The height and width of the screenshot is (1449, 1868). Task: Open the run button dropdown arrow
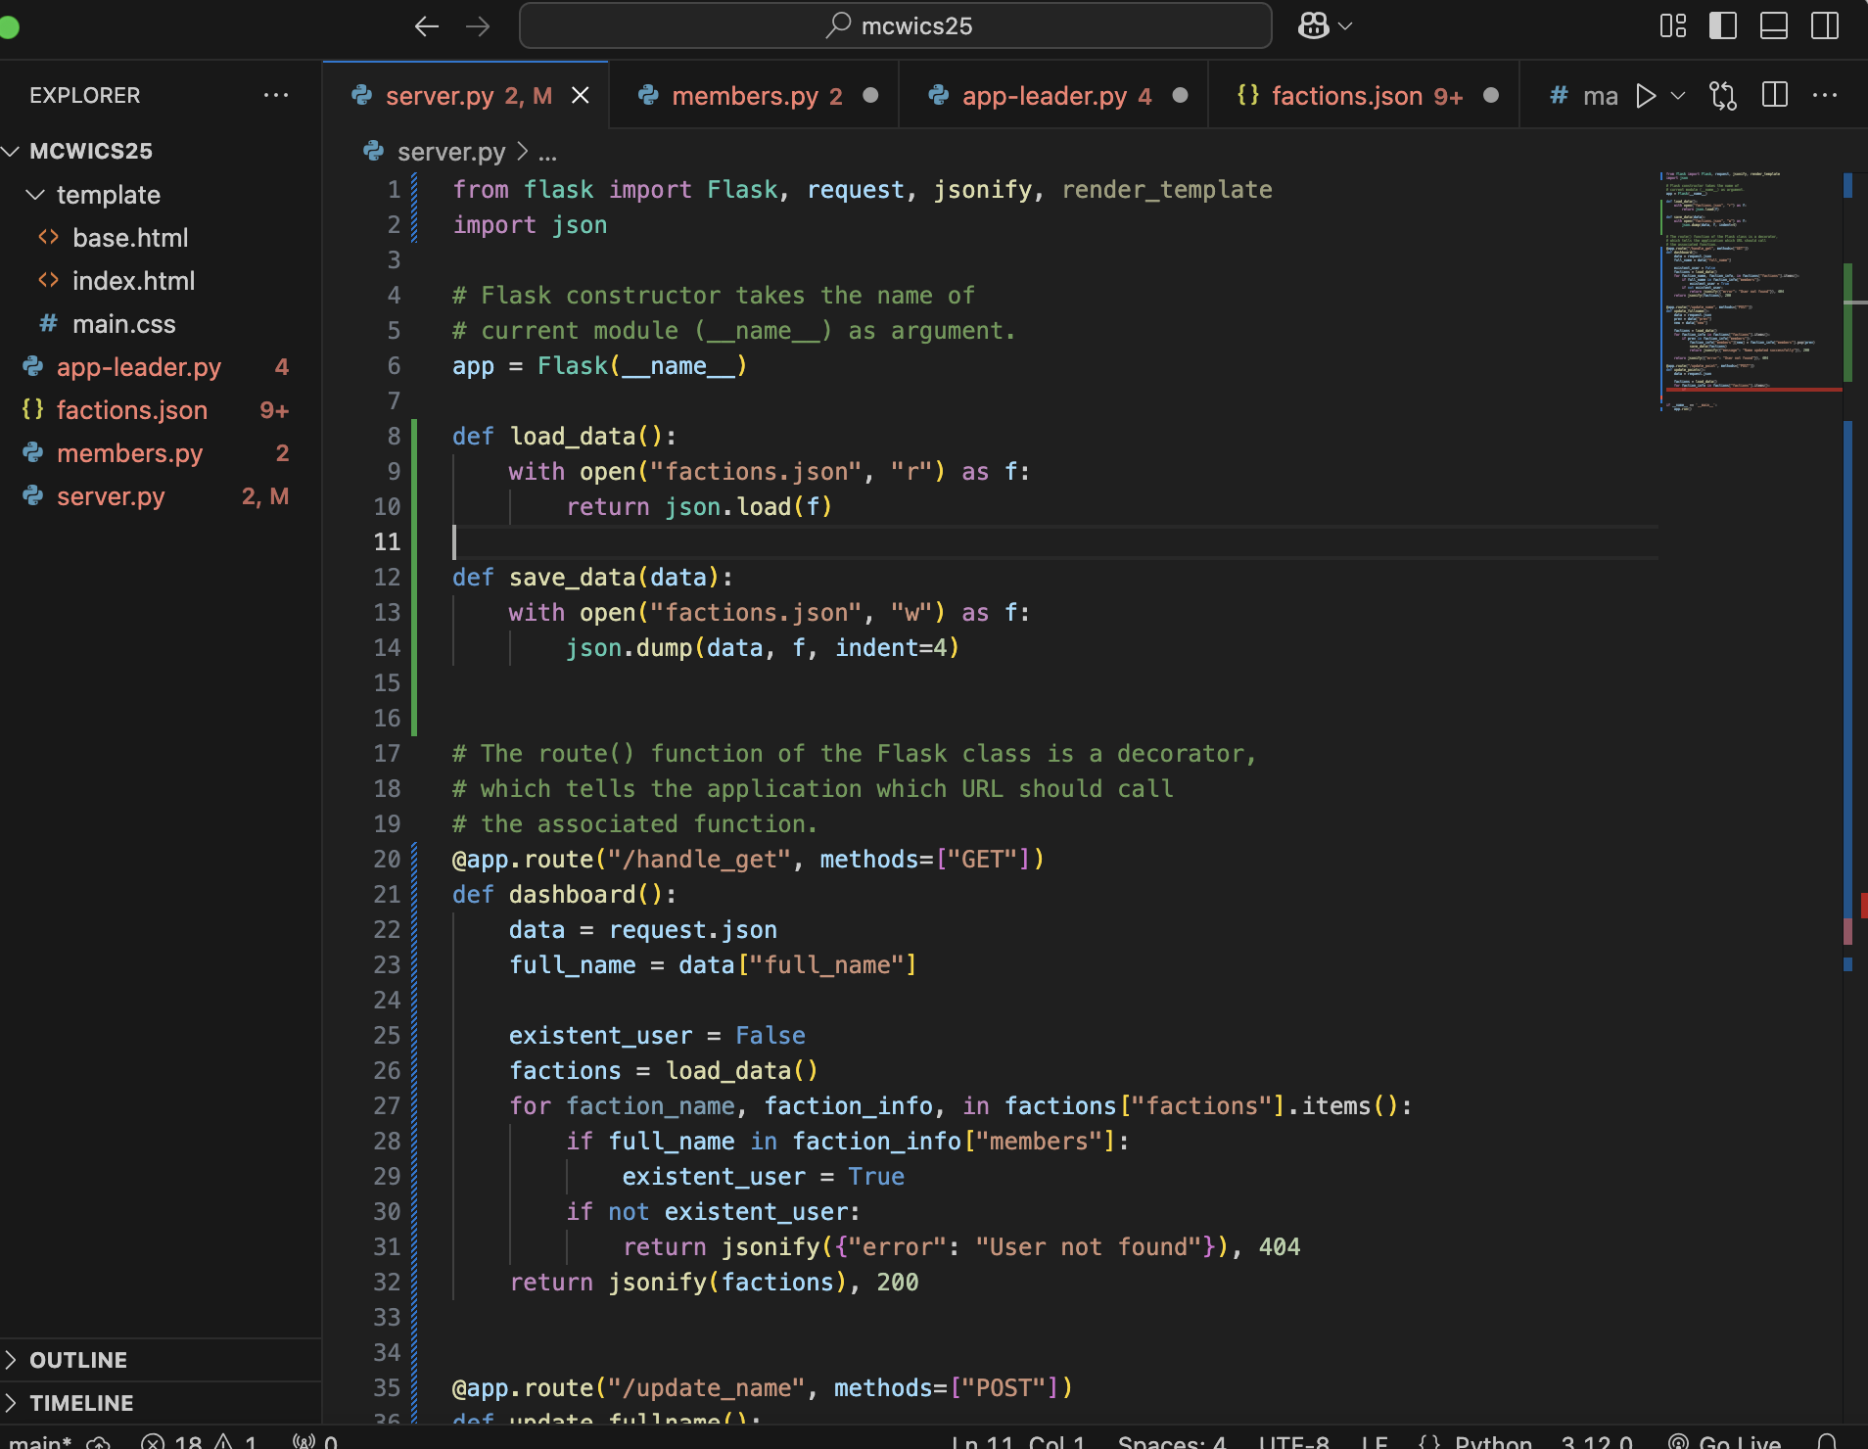coord(1678,96)
